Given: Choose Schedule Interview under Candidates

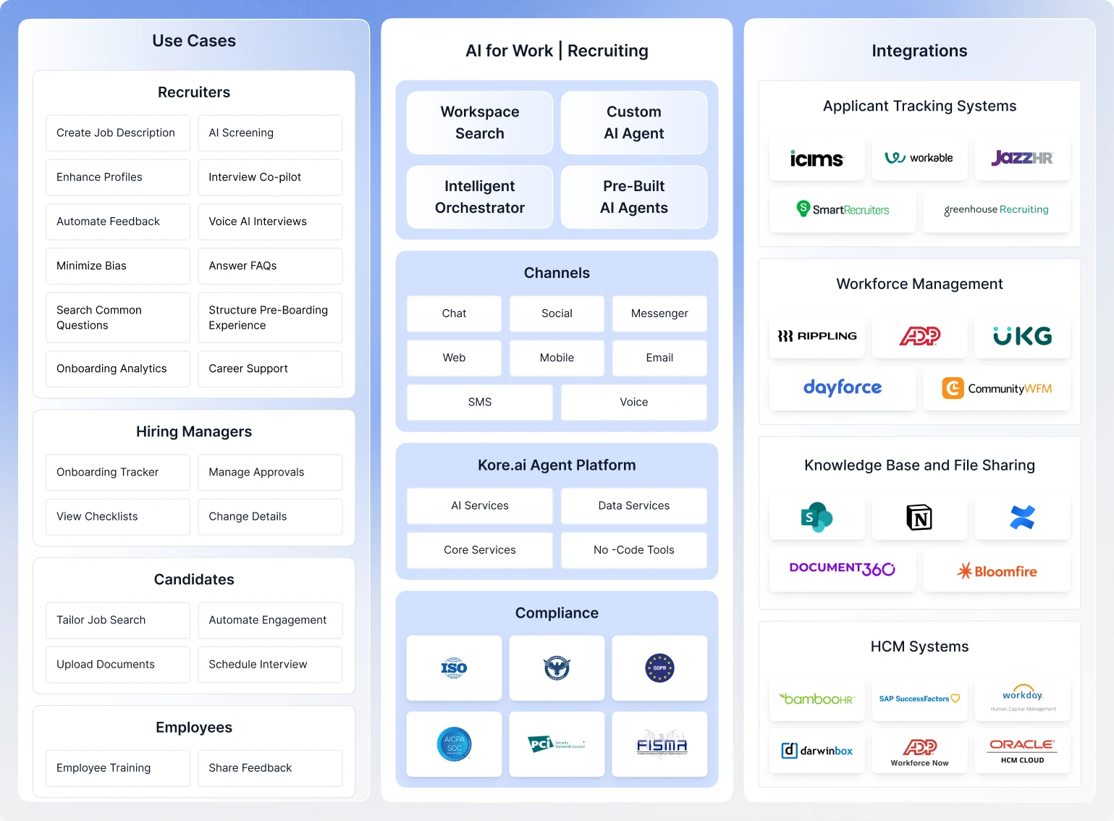Looking at the screenshot, I should click(x=270, y=664).
